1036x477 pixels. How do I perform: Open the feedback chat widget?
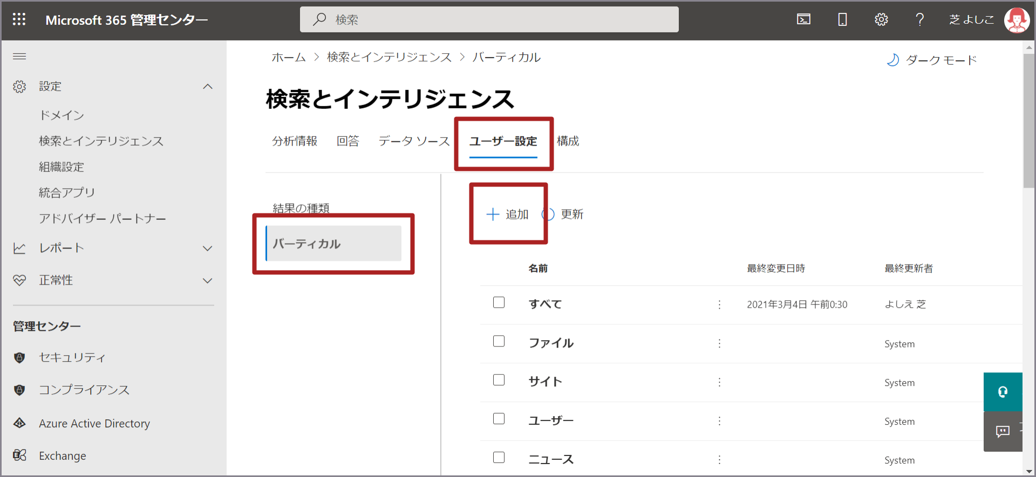[1003, 431]
